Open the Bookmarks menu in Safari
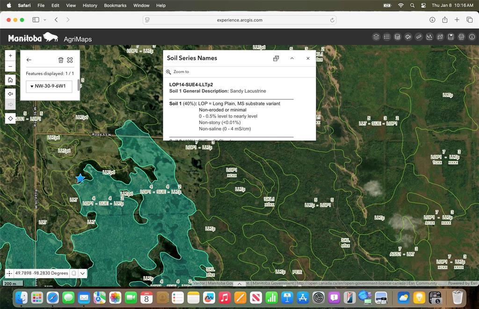The image size is (479, 309). pyautogui.click(x=115, y=6)
